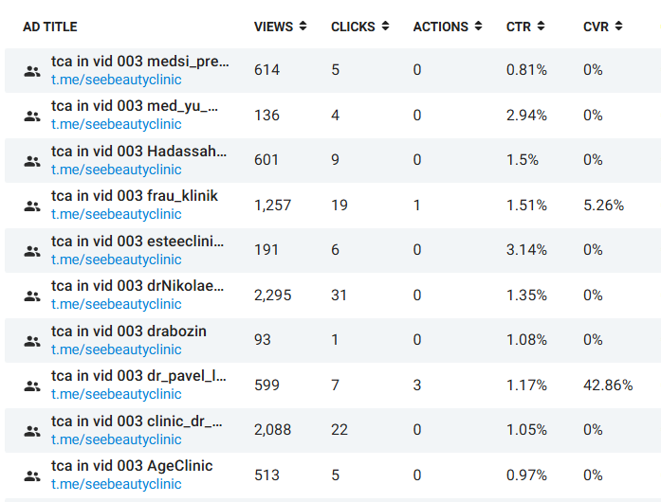Sort table by CTR column
661x502 pixels.
coord(526,27)
